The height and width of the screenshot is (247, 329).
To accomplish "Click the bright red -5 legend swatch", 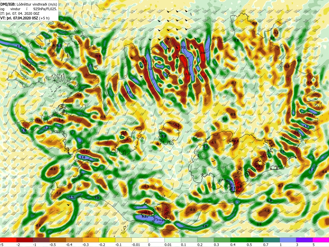I will pyautogui.click(x=8, y=240).
